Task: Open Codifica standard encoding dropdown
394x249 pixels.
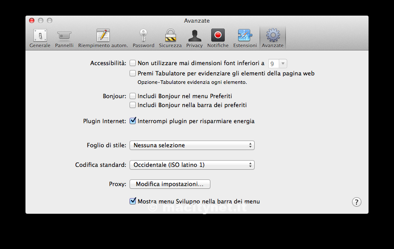Action: click(x=192, y=165)
